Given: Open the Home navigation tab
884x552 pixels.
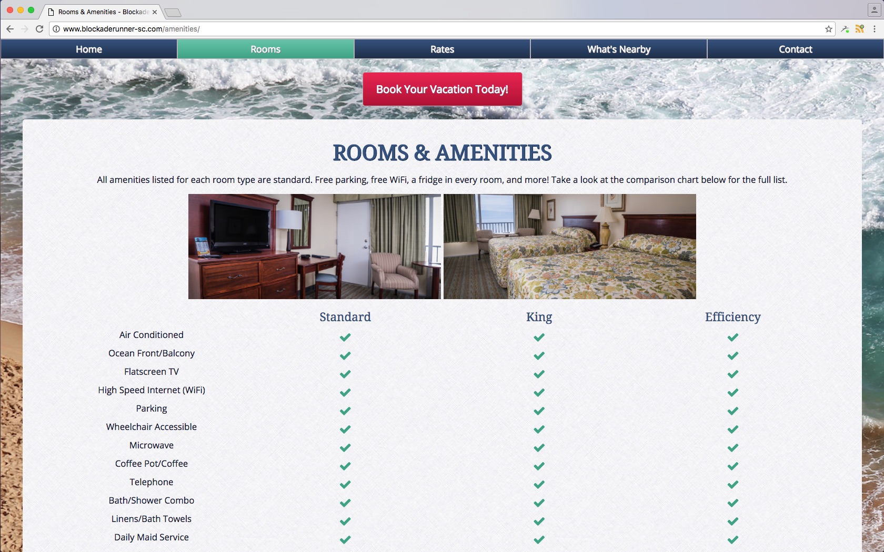Looking at the screenshot, I should pyautogui.click(x=89, y=49).
